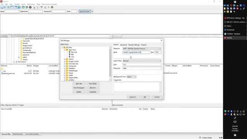Switch to Transfer Settings tab
247x139 pixels.
tap(134, 45)
